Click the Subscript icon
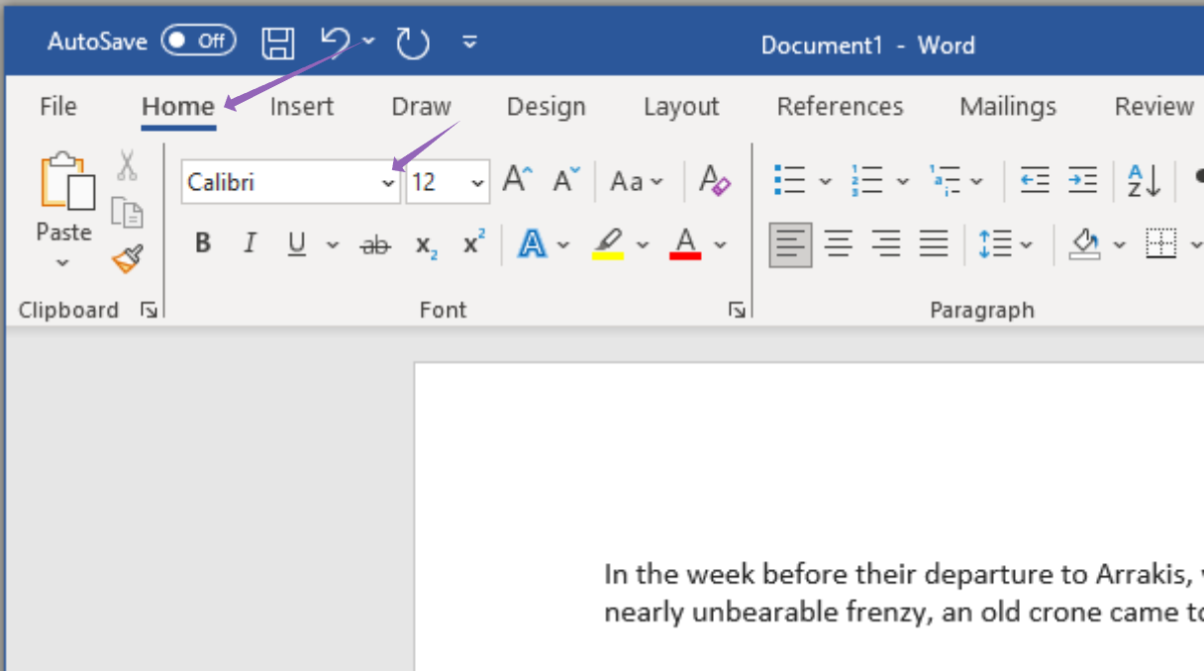Image resolution: width=1204 pixels, height=671 pixels. 426,244
